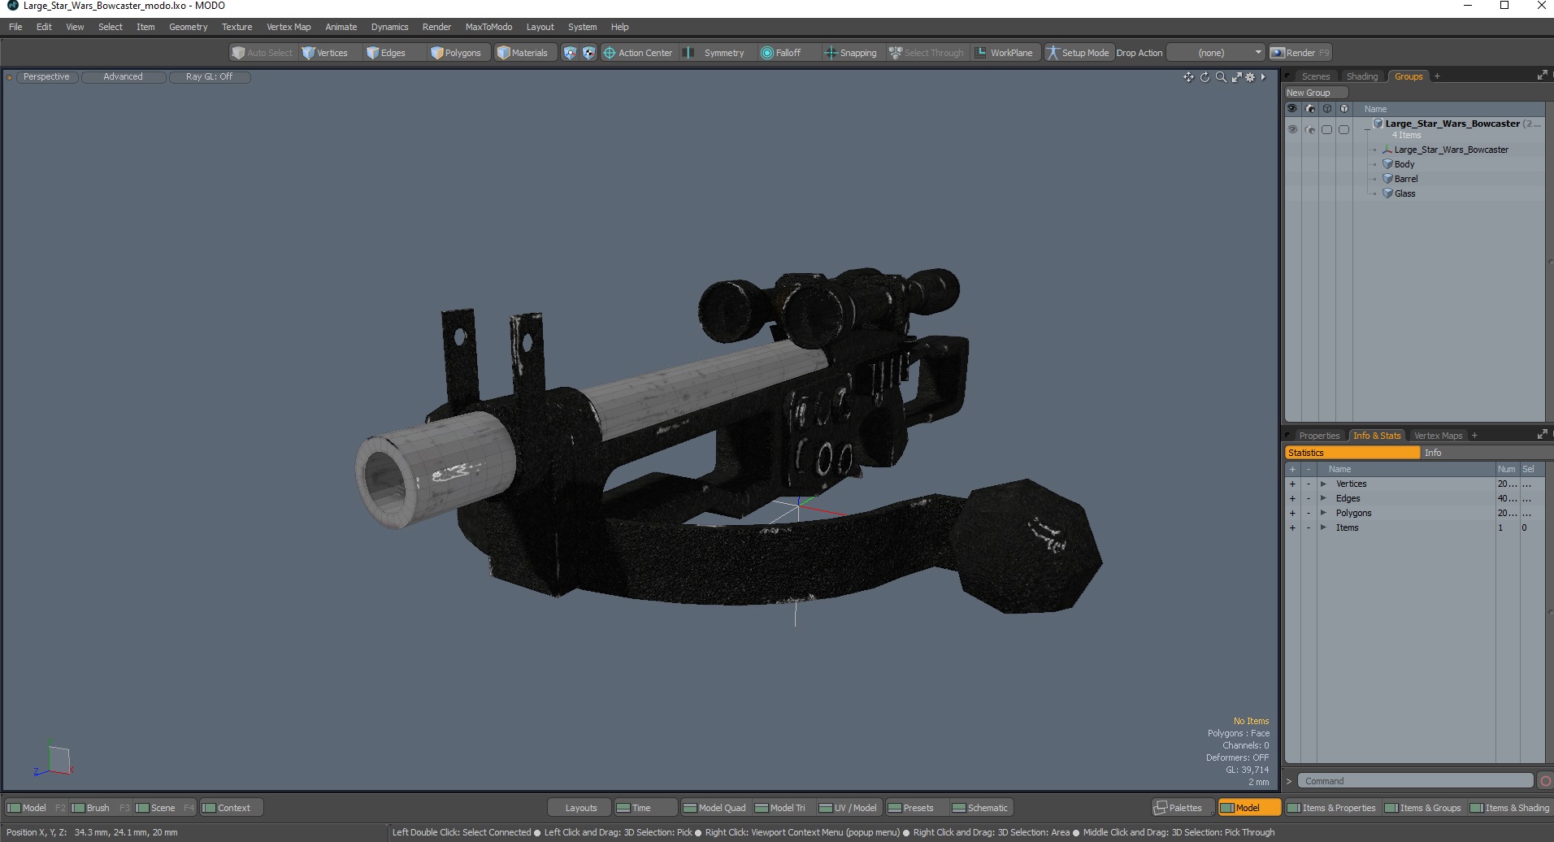Click the viewport zoom magnifier icon

(x=1221, y=77)
